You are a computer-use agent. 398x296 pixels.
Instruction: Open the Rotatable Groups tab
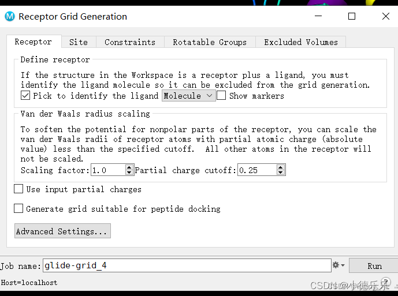tap(210, 42)
